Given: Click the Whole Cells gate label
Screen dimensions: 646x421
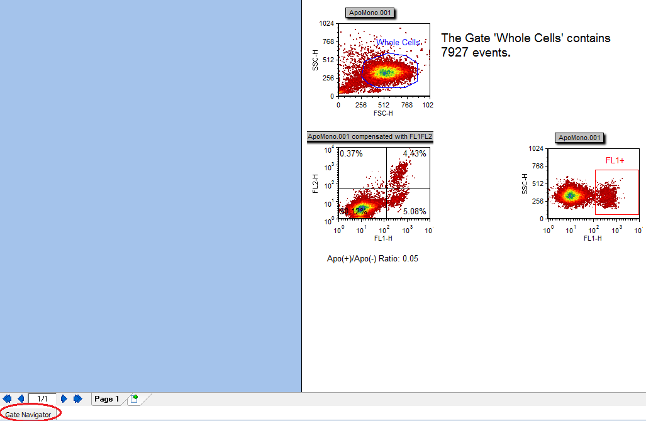Looking at the screenshot, I should pyautogui.click(x=398, y=42).
